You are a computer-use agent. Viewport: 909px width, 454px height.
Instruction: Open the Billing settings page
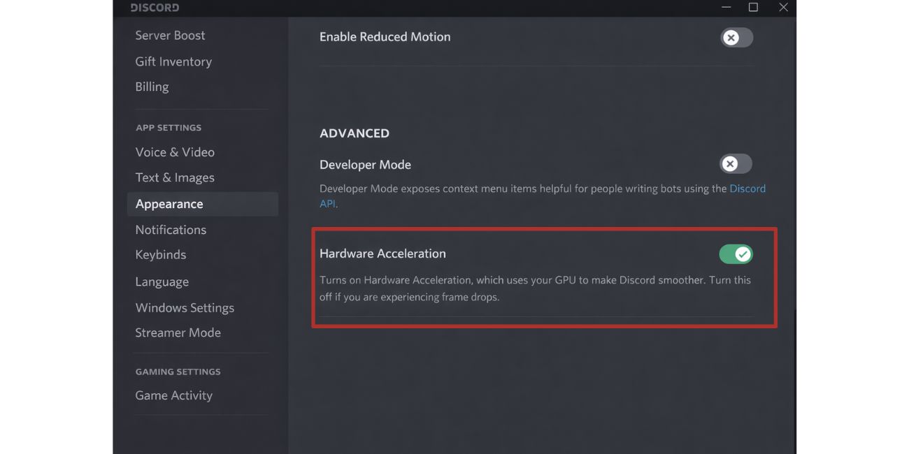click(x=152, y=86)
